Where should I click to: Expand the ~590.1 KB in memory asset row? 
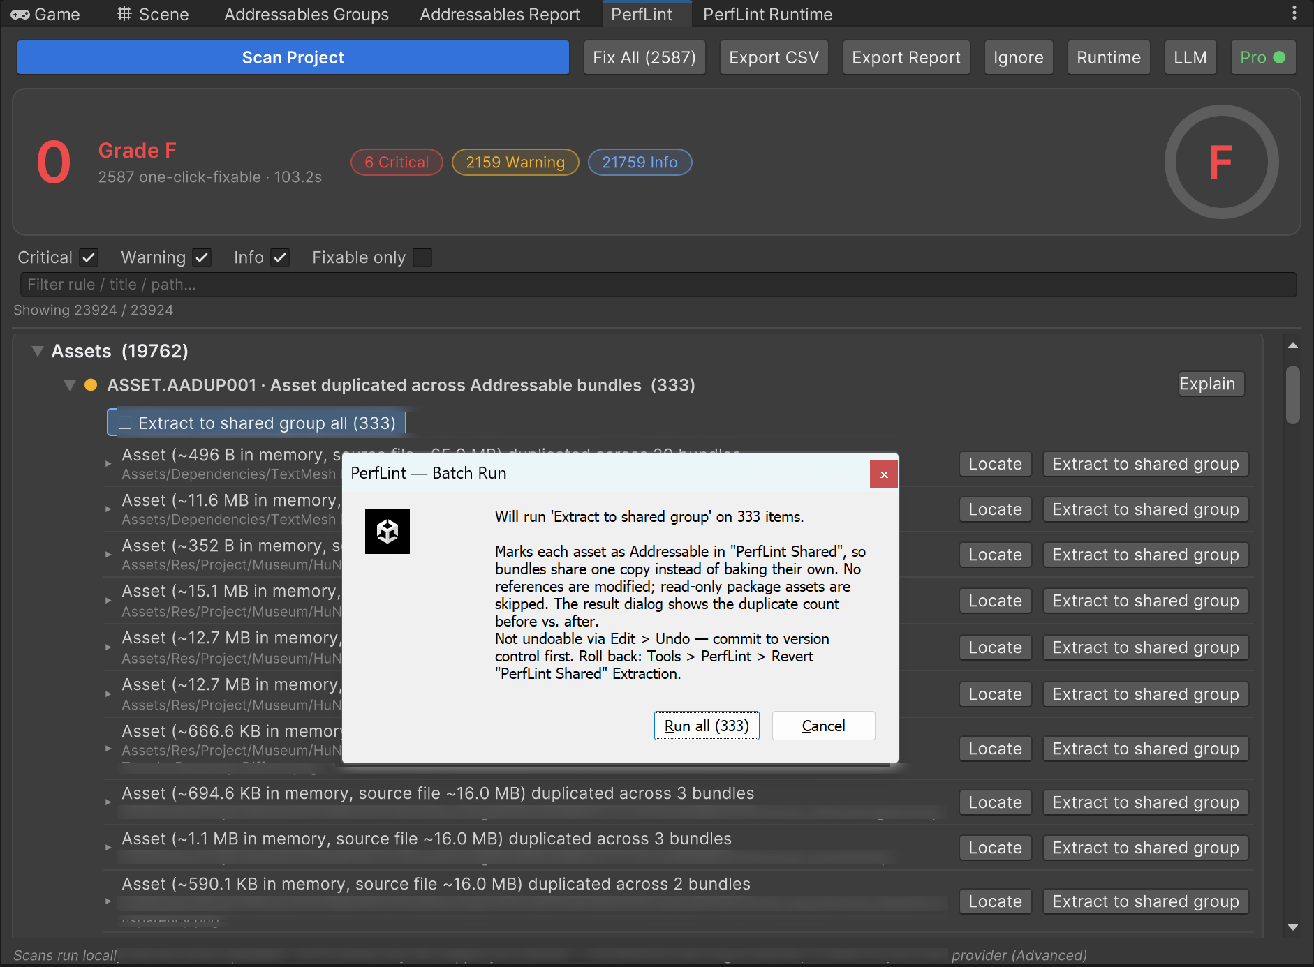click(108, 901)
